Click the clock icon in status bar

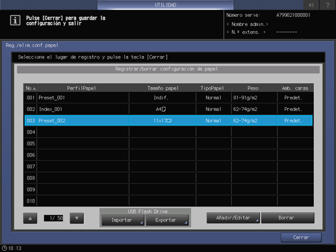click(x=4, y=248)
